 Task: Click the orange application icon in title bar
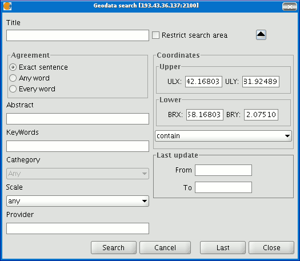[7, 6]
